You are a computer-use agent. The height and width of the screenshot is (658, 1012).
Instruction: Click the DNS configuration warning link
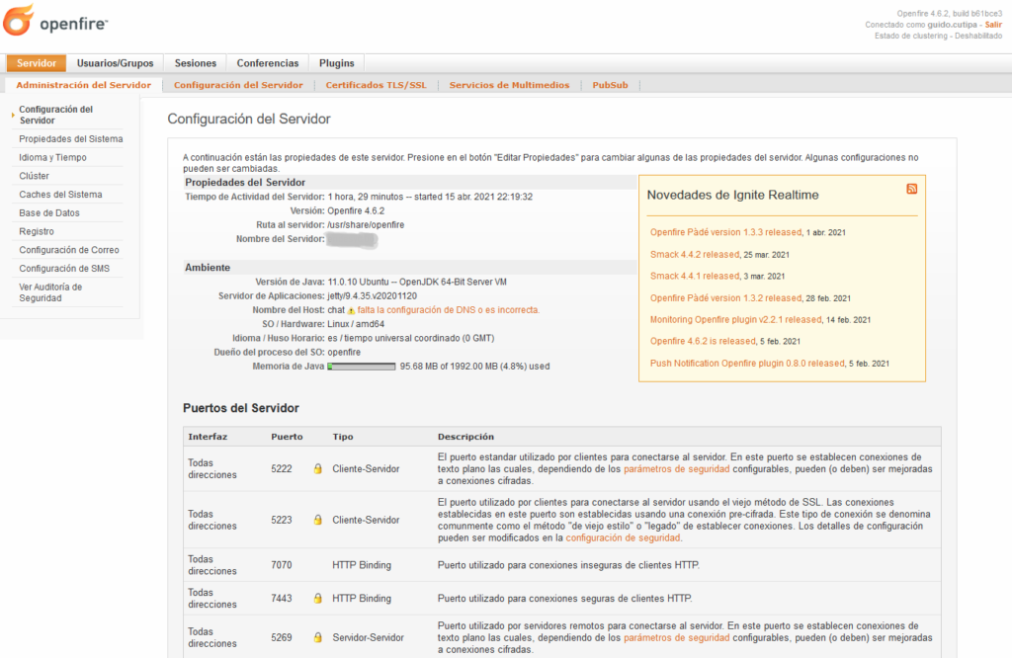pos(448,310)
